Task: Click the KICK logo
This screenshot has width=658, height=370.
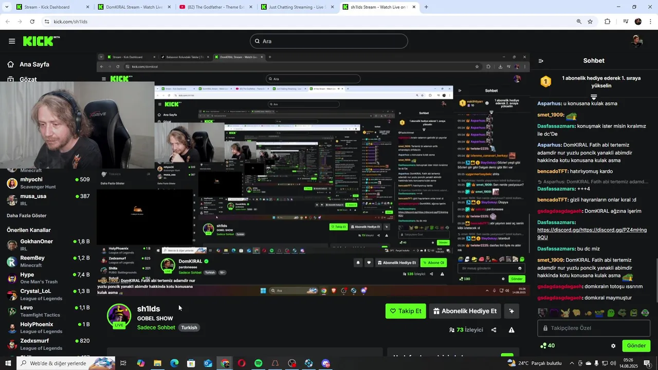Action: click(41, 41)
